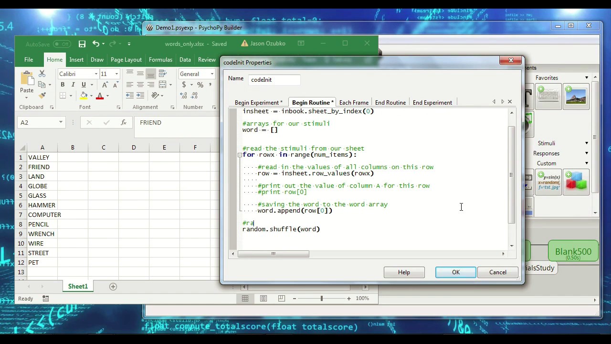This screenshot has height=344, width=611.
Task: Click the Undo arrow in Excel
Action: point(96,44)
